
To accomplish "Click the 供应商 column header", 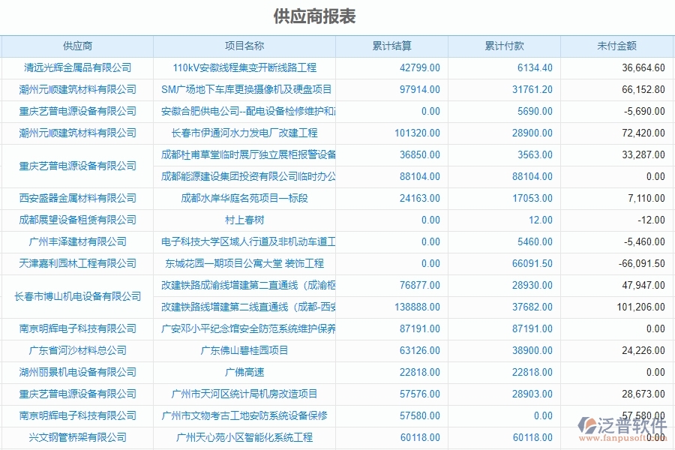I will point(76,45).
